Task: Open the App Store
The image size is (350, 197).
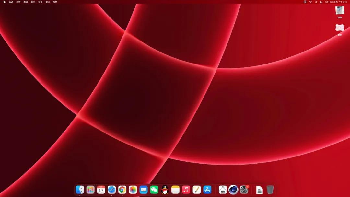Action: pos(207,190)
